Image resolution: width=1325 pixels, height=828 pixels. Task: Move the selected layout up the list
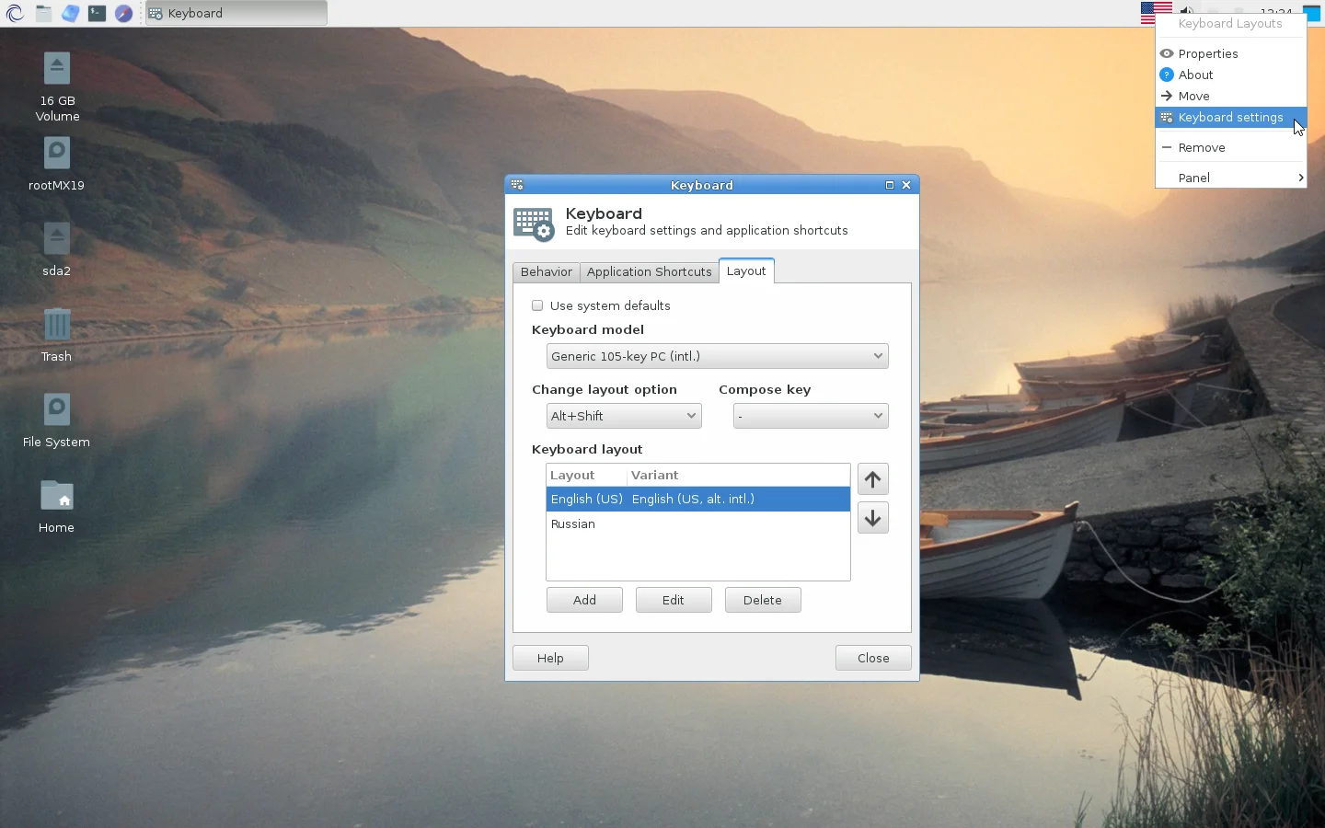[871, 479]
